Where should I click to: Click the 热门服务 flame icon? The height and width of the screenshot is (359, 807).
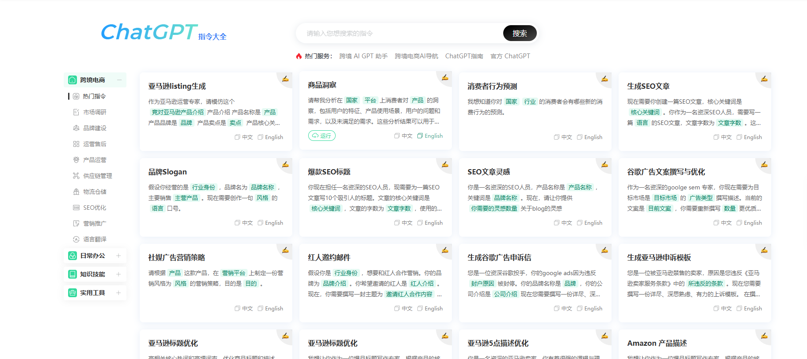click(299, 56)
